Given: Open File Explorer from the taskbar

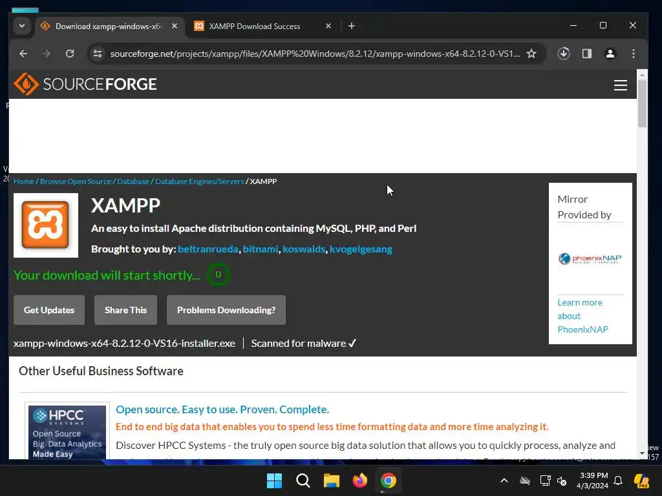Looking at the screenshot, I should [x=332, y=480].
